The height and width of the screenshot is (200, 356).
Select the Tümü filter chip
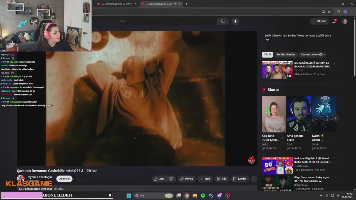click(267, 54)
